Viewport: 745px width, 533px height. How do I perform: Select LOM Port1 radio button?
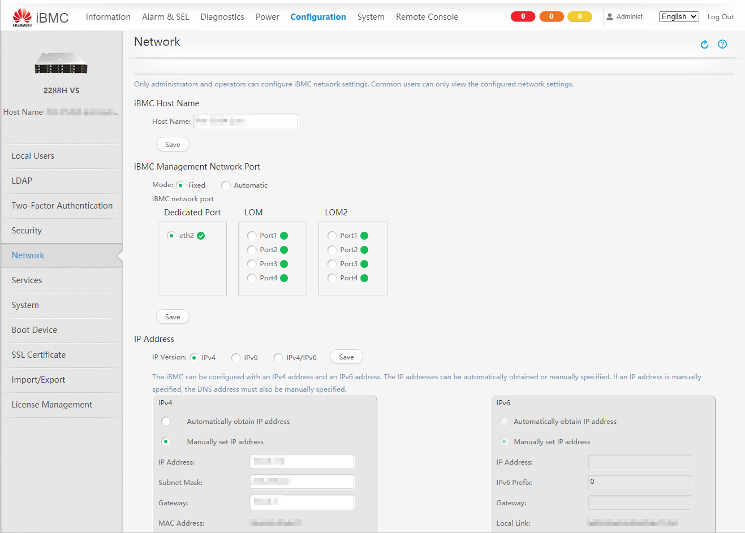252,236
